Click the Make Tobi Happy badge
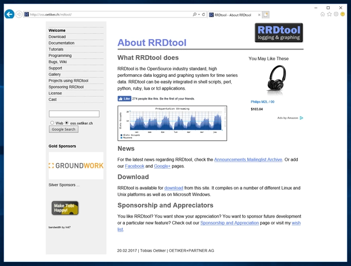The height and width of the screenshot is (266, 351). [x=65, y=208]
